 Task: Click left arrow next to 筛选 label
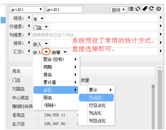[x=29, y=18]
